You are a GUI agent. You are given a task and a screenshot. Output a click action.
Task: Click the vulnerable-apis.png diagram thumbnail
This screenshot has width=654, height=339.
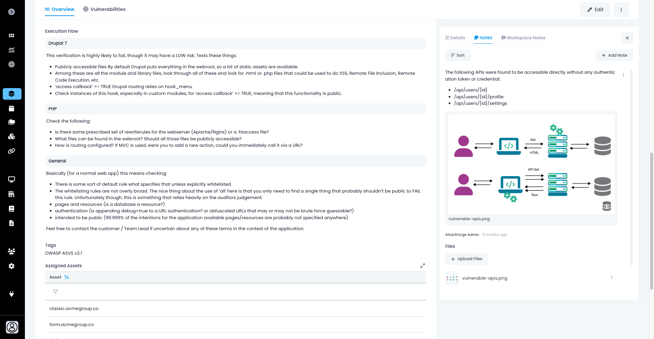click(x=531, y=164)
